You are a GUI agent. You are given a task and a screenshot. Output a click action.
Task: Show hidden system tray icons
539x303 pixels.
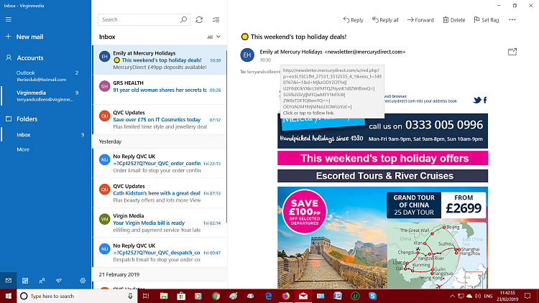coord(452,296)
